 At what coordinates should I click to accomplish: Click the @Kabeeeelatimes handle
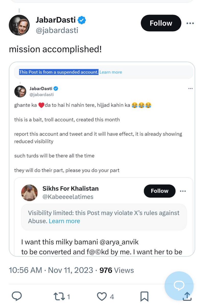coord(68,196)
